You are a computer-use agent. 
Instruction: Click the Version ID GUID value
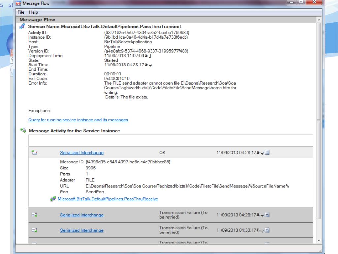tap(146, 51)
